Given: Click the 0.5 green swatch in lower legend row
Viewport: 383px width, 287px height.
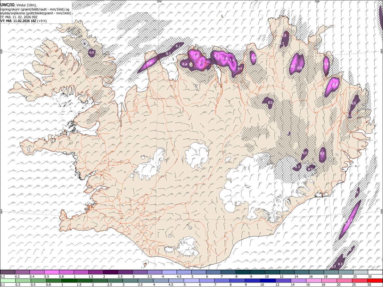Looking at the screenshot, I should click(39, 280).
